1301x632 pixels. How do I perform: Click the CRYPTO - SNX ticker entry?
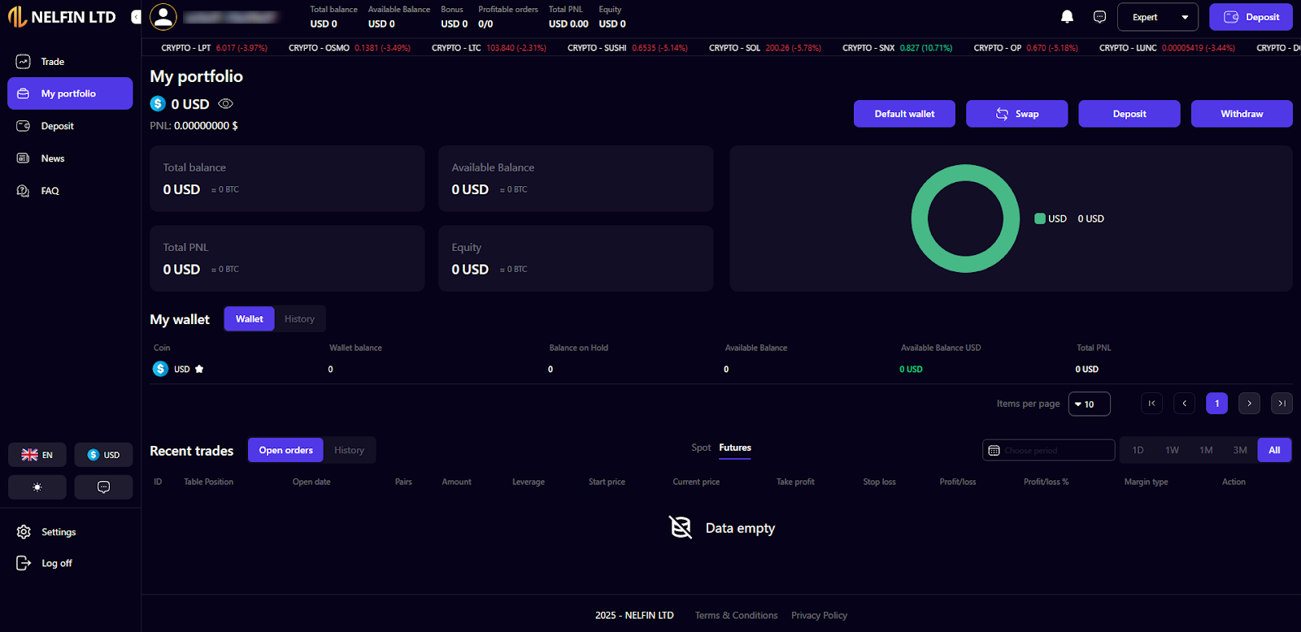(897, 48)
